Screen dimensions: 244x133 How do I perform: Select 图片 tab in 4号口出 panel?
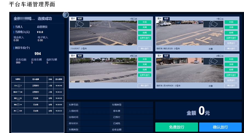coord(159,56)
